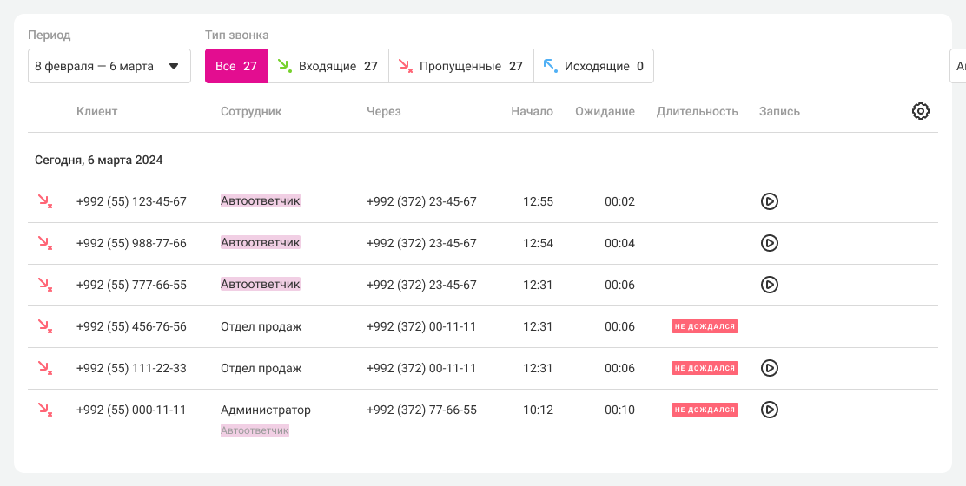The image size is (966, 486).
Task: Expand period selector using the caret arrow
Action: [x=173, y=66]
